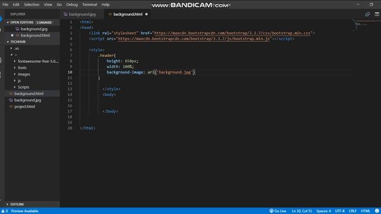Select background.jpg in Open Editors
Image resolution: width=381 pixels, height=214 pixels.
34,29
